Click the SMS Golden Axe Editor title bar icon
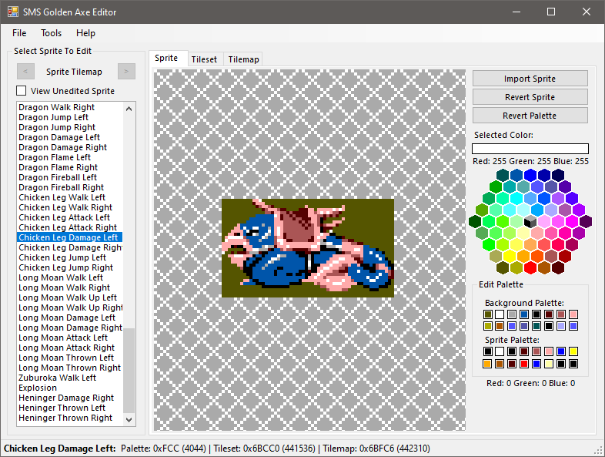Image resolution: width=605 pixels, height=457 pixels. [x=13, y=12]
